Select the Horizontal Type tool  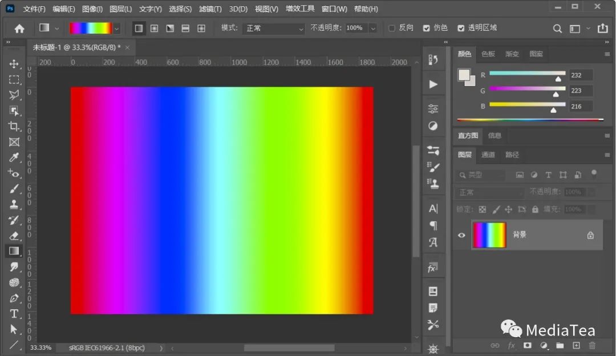[14, 314]
